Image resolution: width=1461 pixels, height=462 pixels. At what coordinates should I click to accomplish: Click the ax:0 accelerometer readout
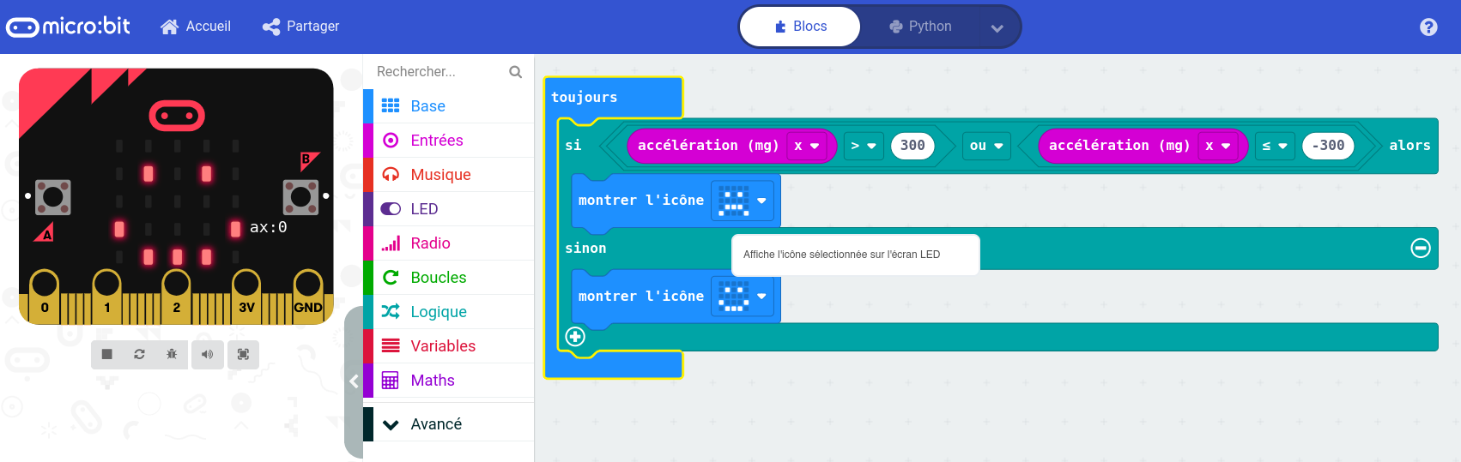(x=269, y=227)
